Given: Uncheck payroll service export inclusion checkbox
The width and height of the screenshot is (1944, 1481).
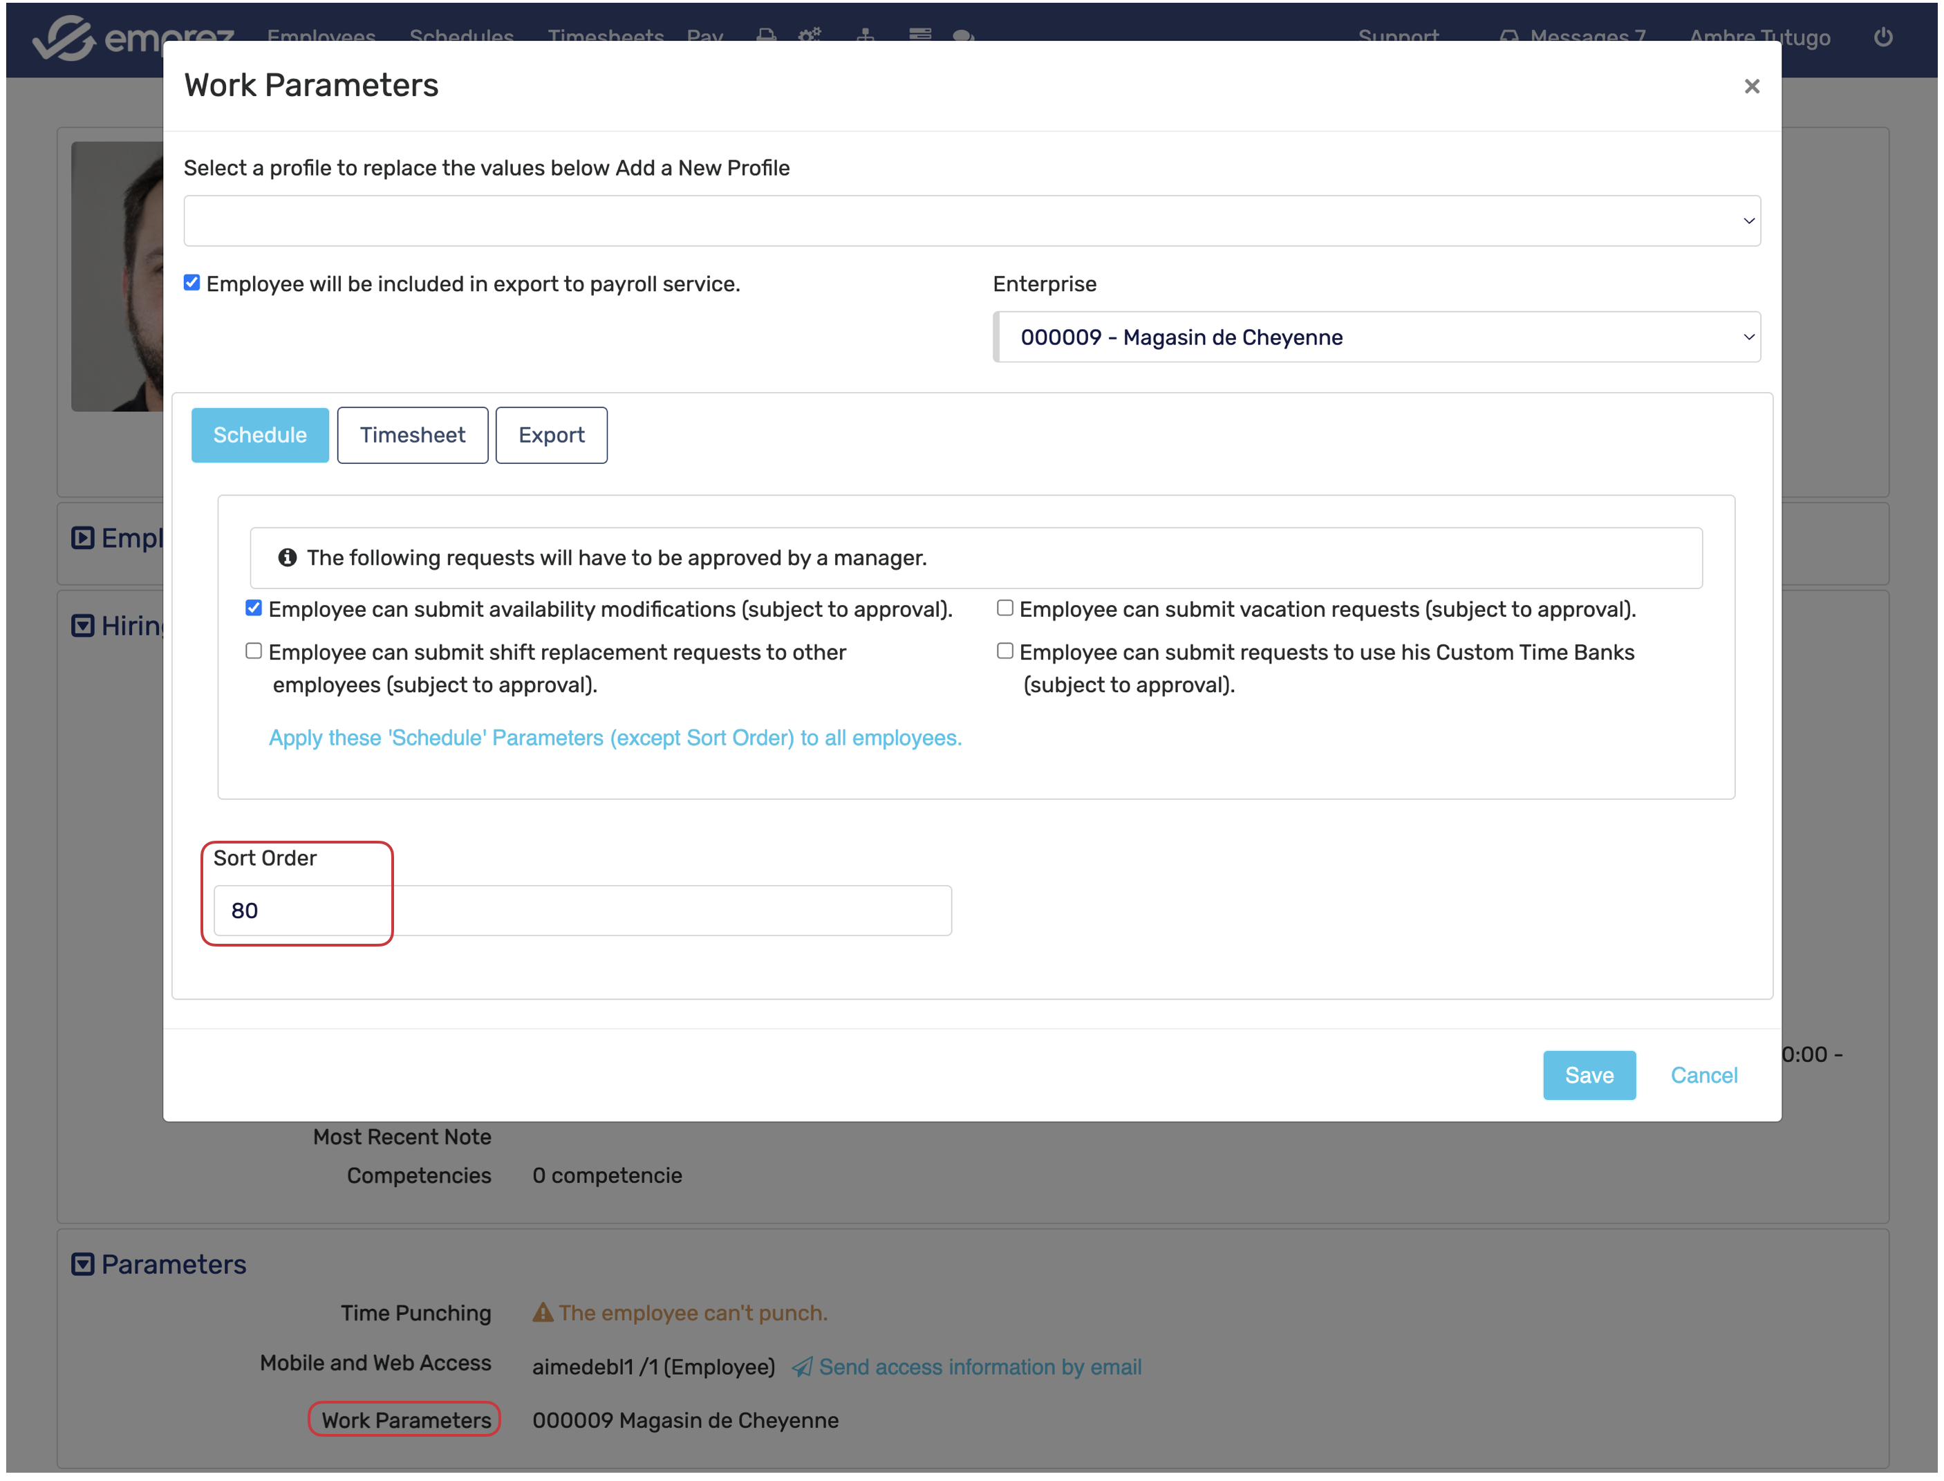Looking at the screenshot, I should [x=191, y=283].
